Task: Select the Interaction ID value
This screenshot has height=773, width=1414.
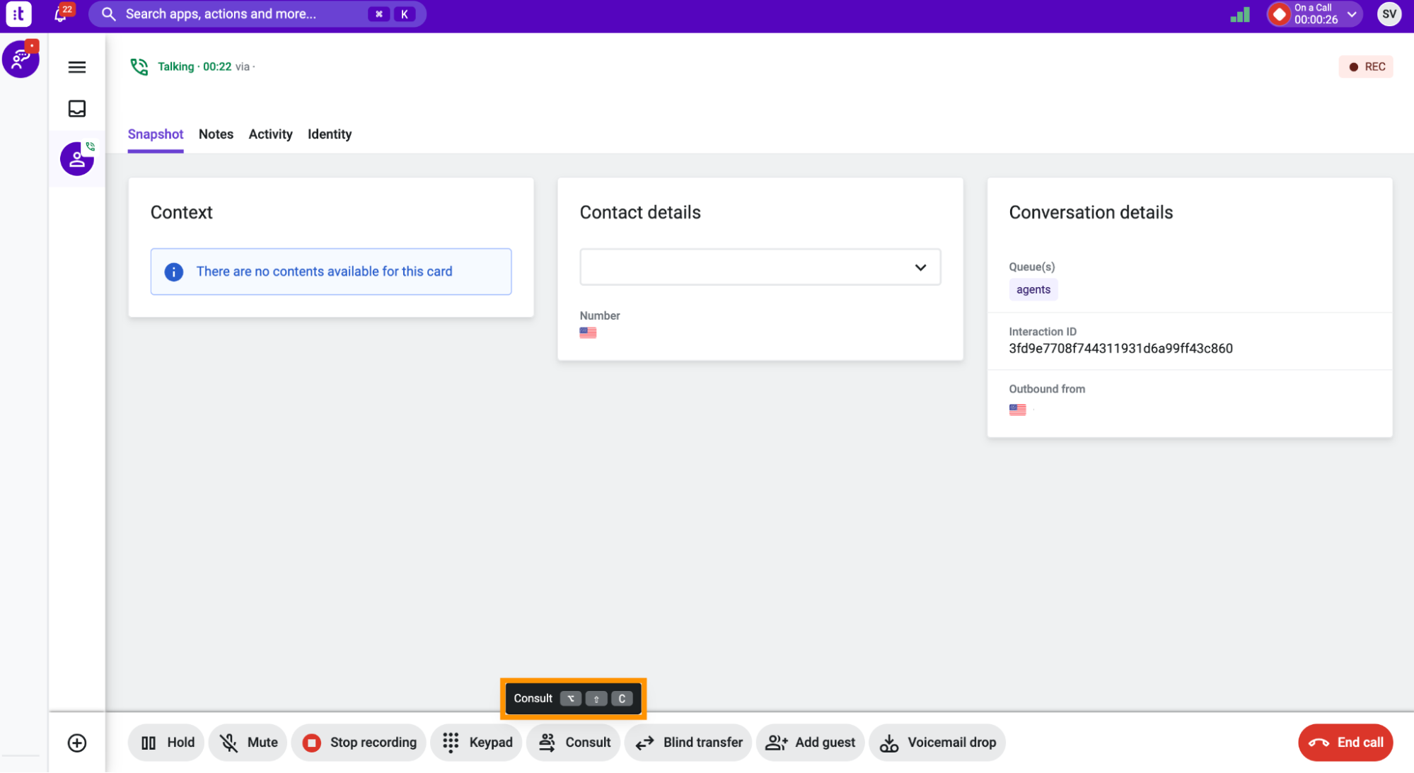Action: [x=1120, y=349]
